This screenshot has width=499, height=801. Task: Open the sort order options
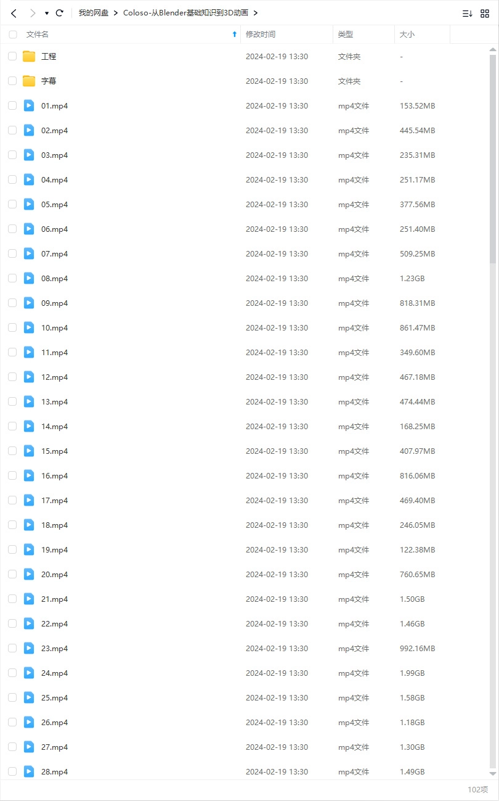tap(467, 13)
